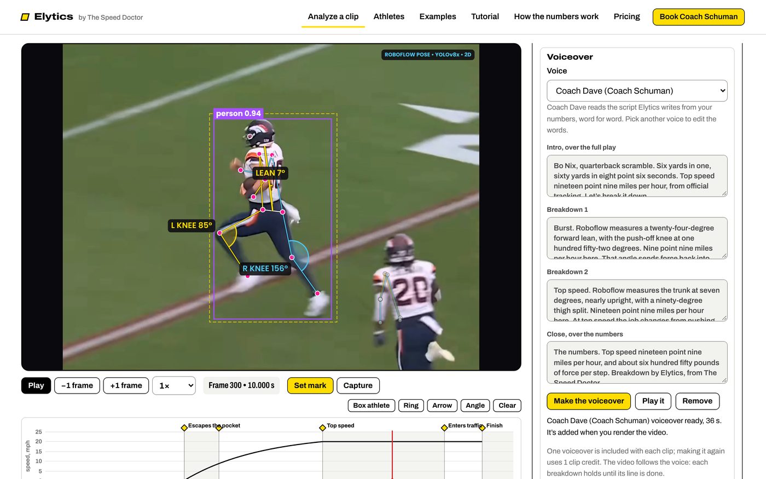The image size is (766, 479).
Task: Choose the Ring annotation tool
Action: click(411, 406)
